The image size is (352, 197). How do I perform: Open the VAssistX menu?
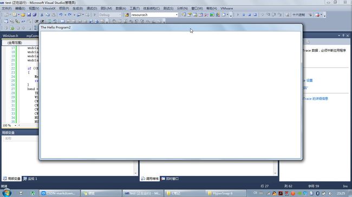(x=49, y=8)
